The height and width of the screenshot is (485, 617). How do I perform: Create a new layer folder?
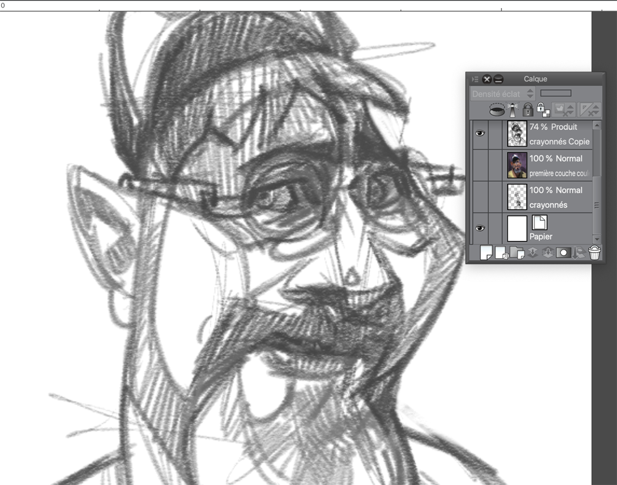tap(517, 253)
